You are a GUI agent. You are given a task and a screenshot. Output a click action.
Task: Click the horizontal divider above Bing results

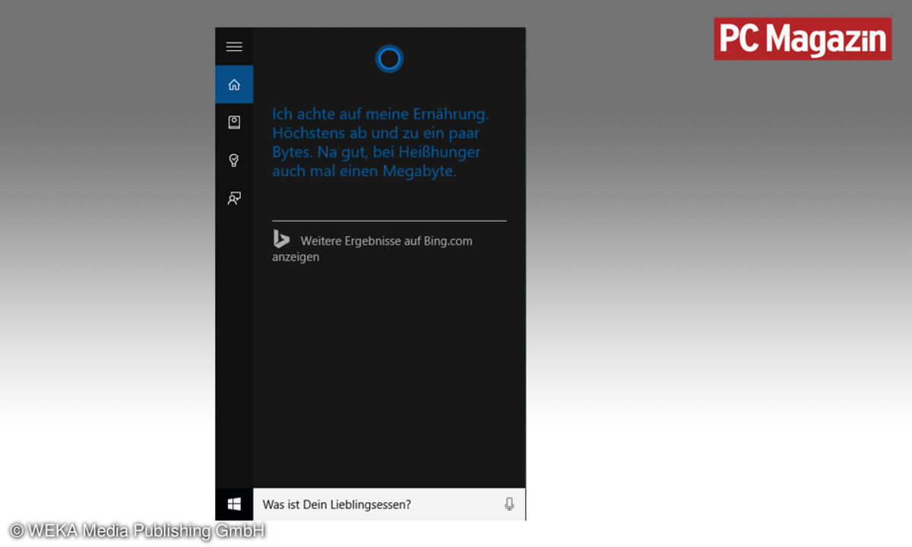(x=389, y=221)
